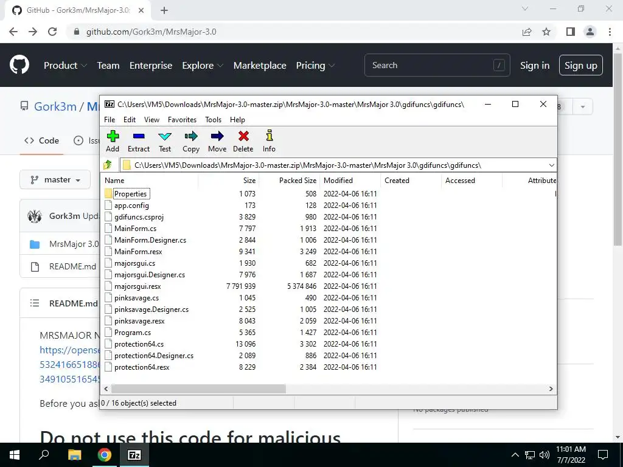This screenshot has height=467, width=623.
Task: Click the right arrow of 7-Zip scrollbar
Action: tap(551, 389)
